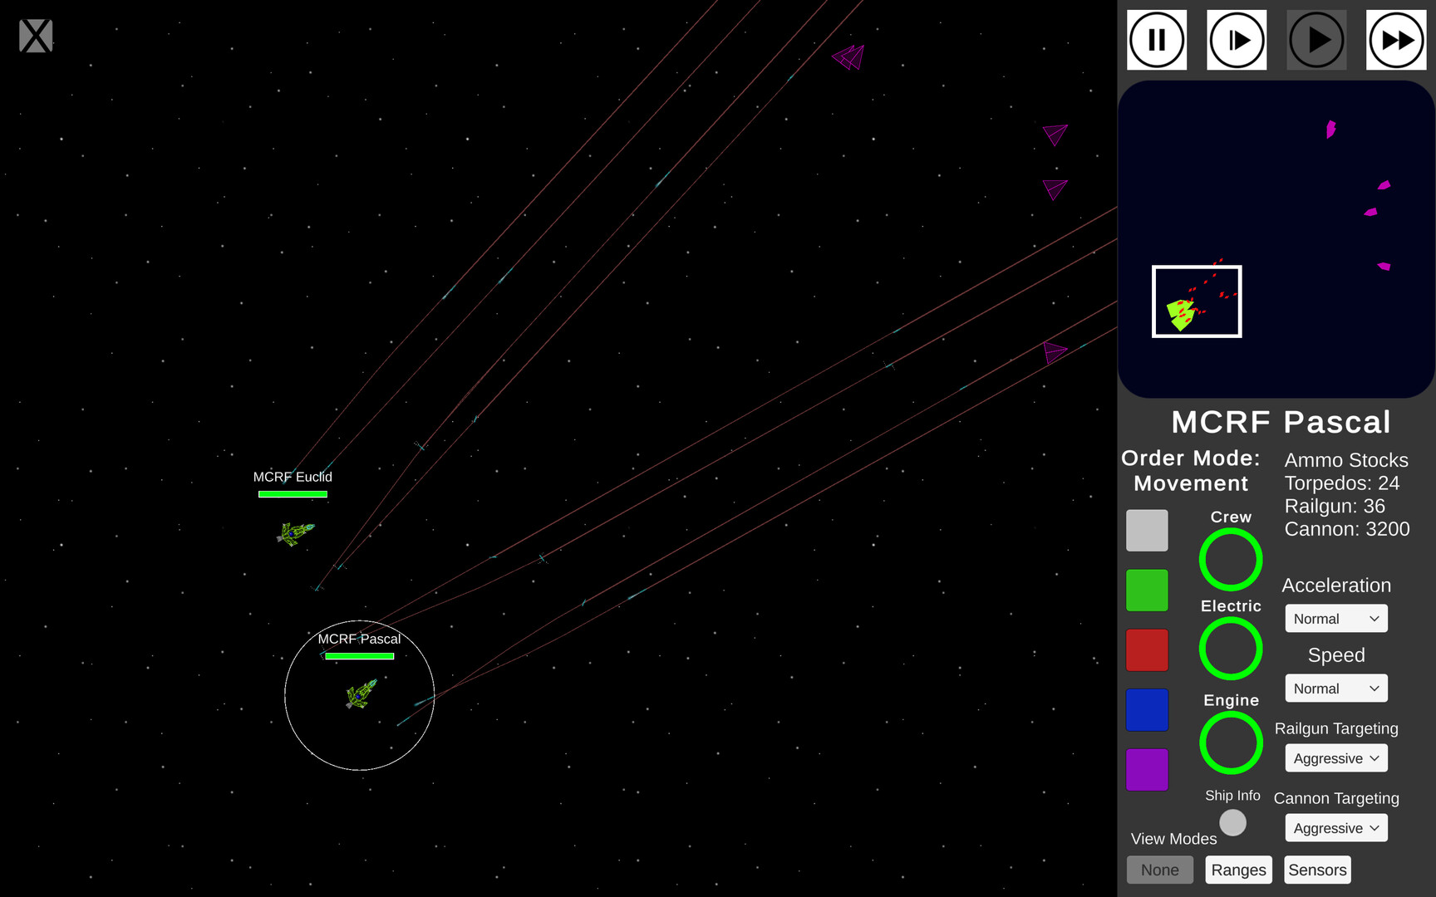1436x897 pixels.
Task: Click the Crew status circle
Action: coord(1231,559)
